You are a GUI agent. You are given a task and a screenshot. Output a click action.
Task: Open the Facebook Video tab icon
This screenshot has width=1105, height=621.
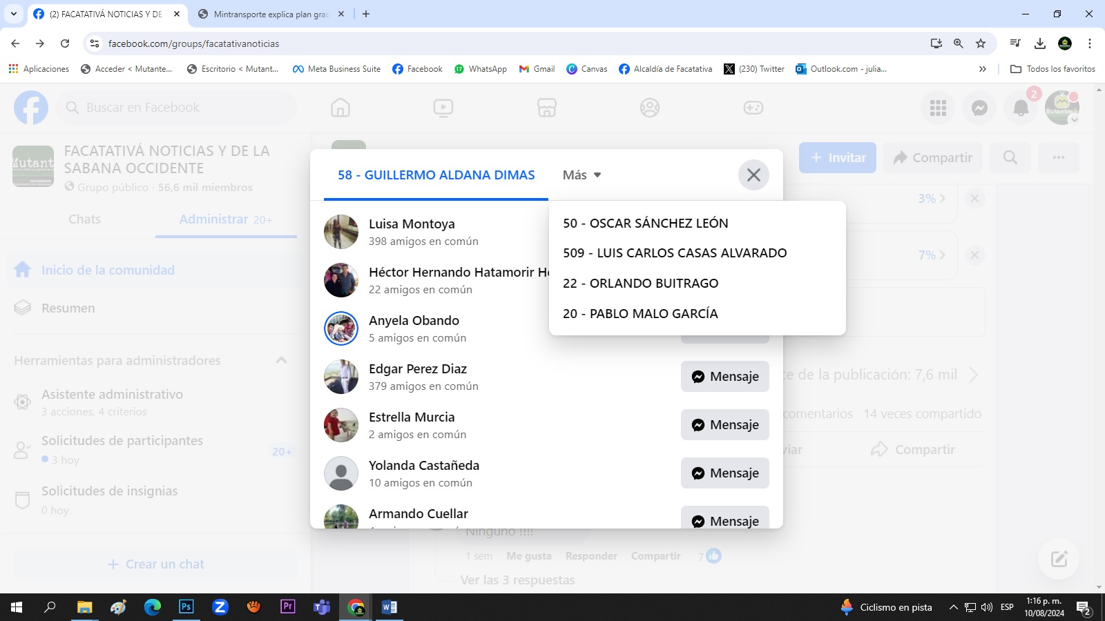[443, 108]
